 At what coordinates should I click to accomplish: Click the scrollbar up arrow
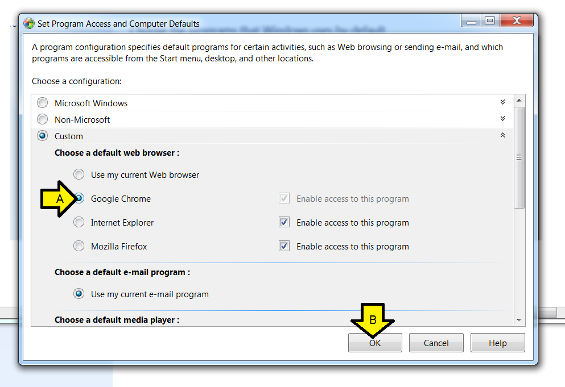pyautogui.click(x=519, y=101)
